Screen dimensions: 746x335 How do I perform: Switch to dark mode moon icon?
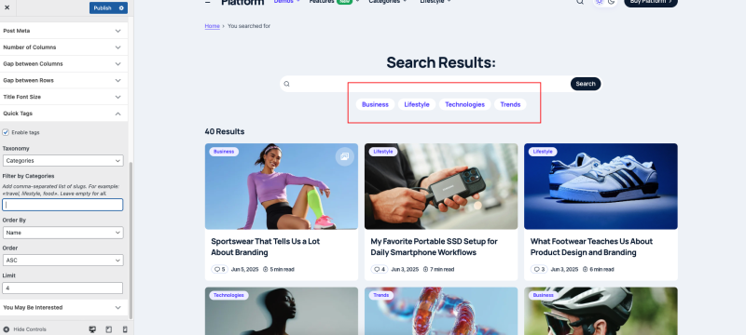[x=612, y=2]
